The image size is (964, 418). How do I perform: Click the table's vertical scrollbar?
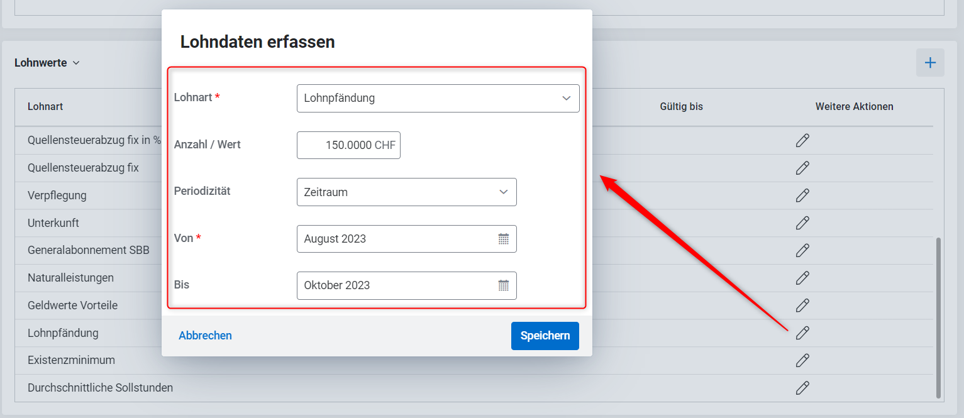(x=939, y=317)
